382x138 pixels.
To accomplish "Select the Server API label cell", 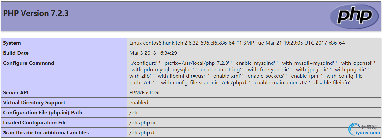I will pos(16,93).
